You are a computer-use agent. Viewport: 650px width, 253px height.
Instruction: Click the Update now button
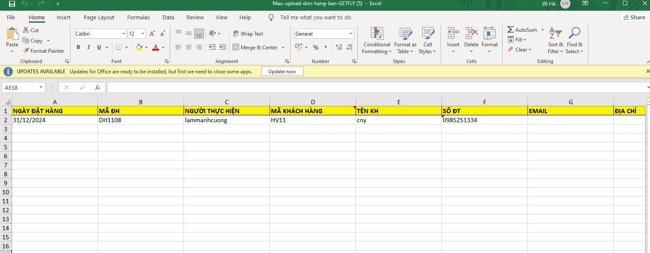282,72
